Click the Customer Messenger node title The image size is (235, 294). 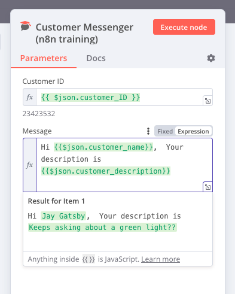(84, 33)
